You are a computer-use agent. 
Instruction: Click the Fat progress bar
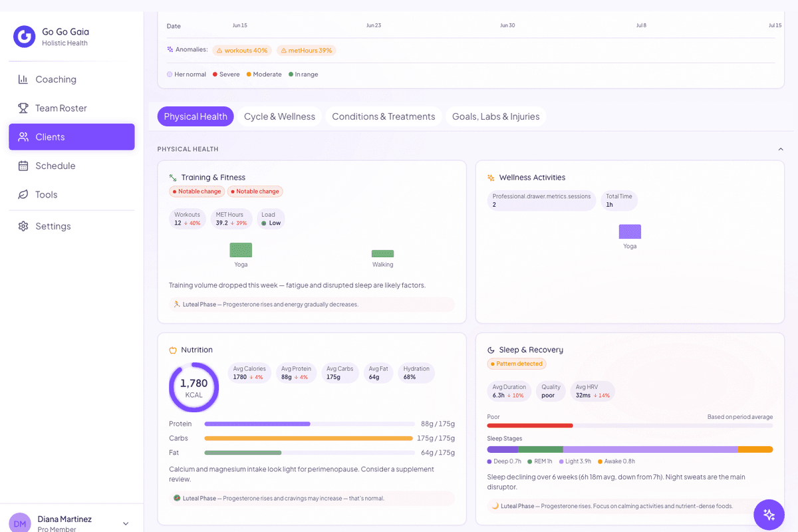(310, 453)
